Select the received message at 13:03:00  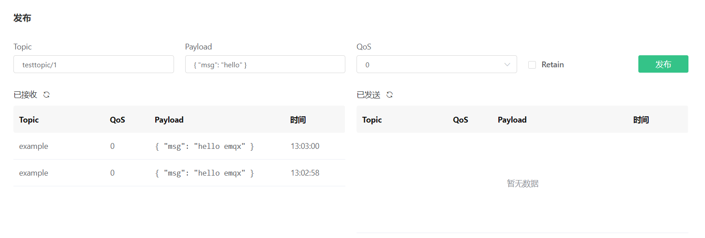pos(179,146)
